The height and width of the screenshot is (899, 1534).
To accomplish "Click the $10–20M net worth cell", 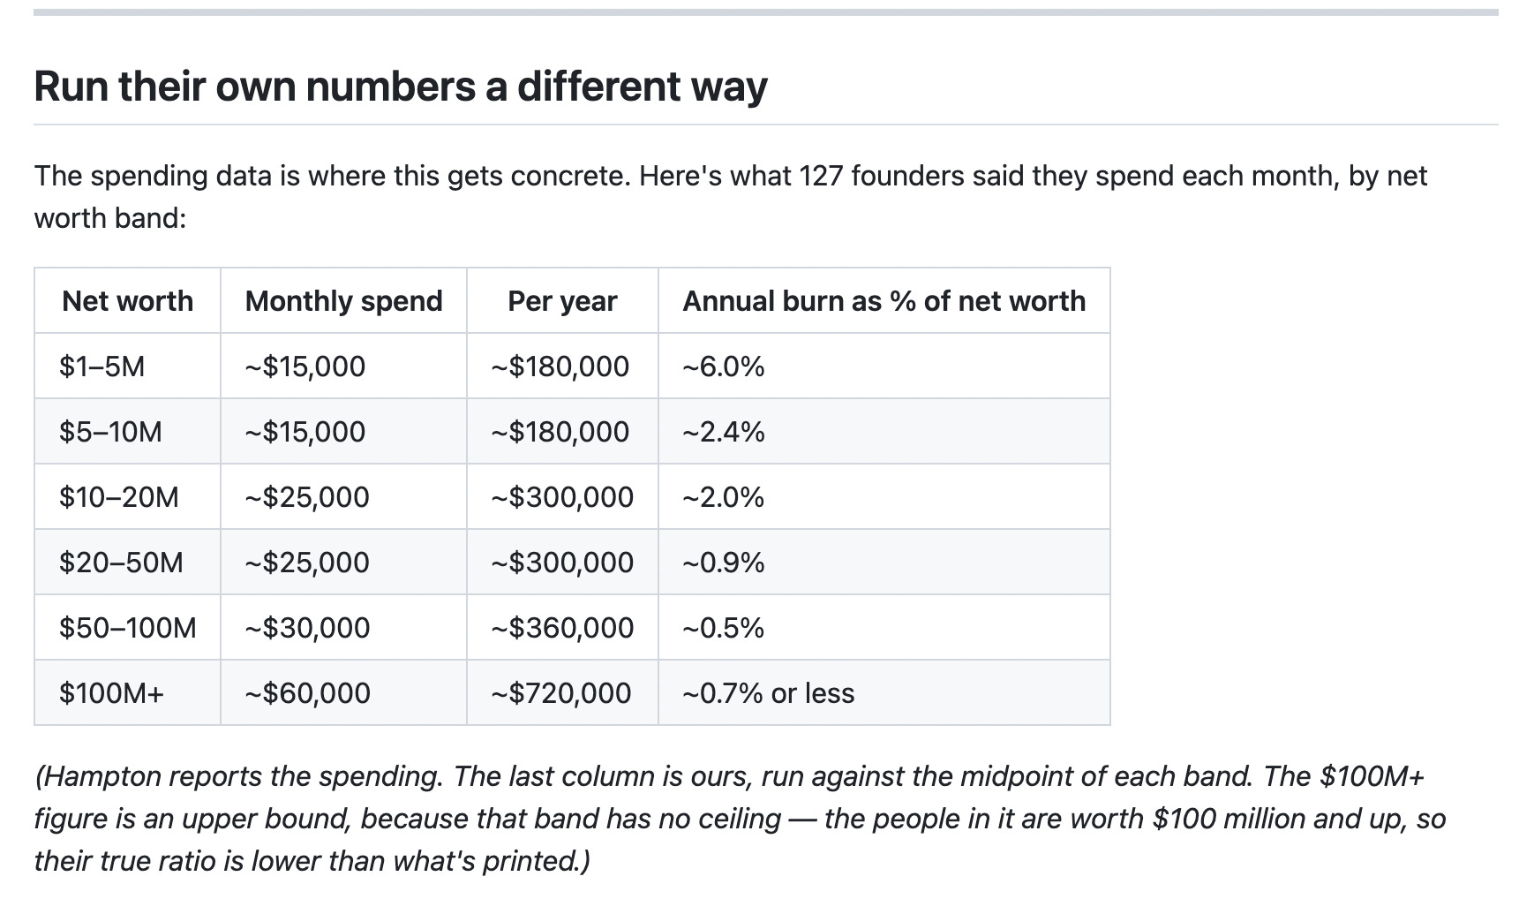I will pos(127,496).
